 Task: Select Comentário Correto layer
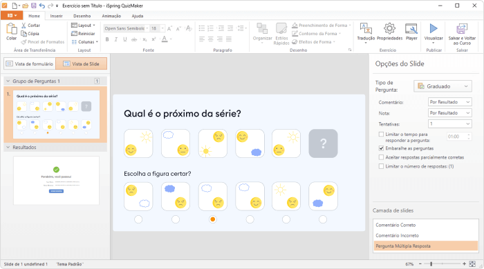426,225
